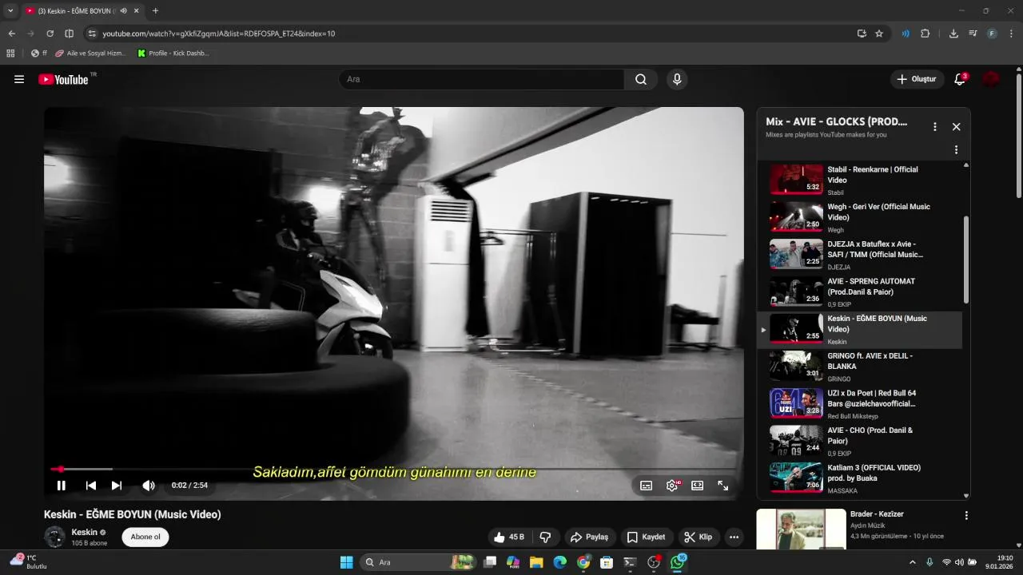
Task: Go back in browser
Action: click(11, 34)
